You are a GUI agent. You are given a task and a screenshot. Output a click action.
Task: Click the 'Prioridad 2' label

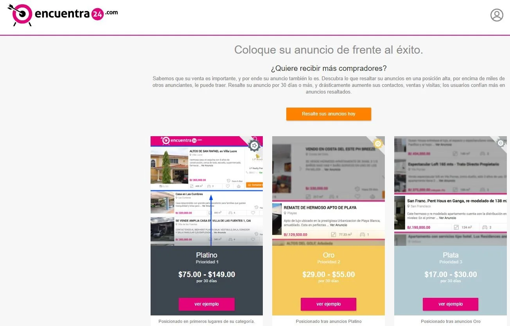pos(329,262)
